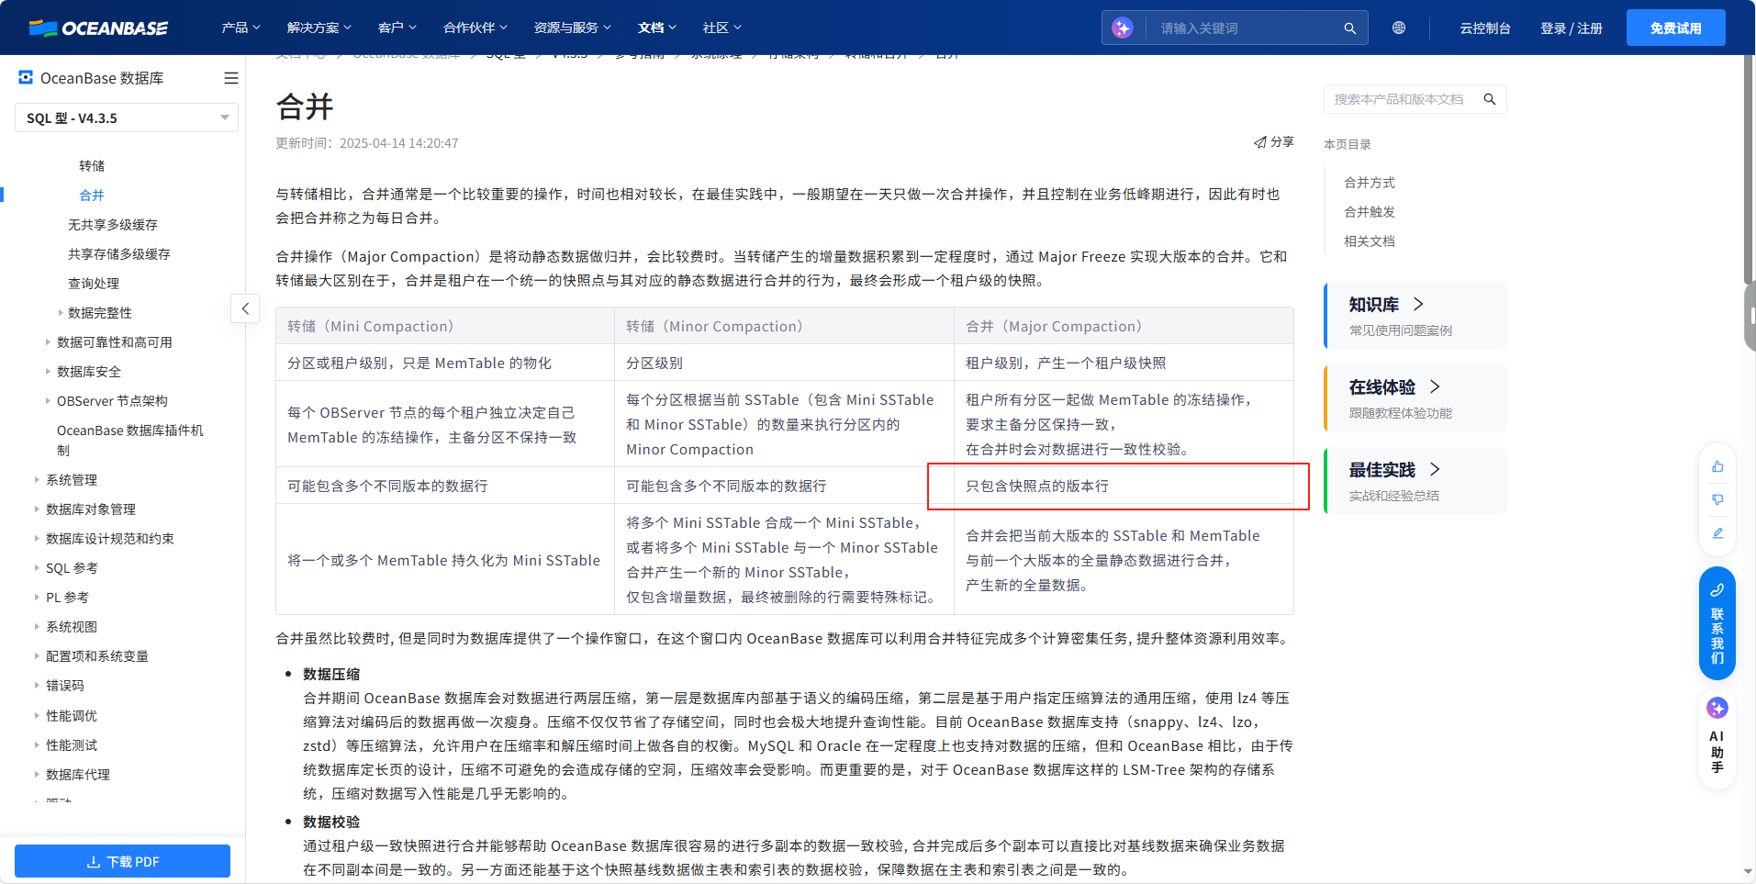Open 无共享多级缓存 in sidebar
Viewport: 1756px width, 884px height.
coord(113,225)
